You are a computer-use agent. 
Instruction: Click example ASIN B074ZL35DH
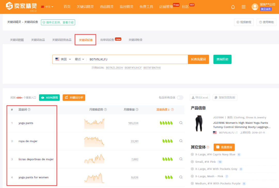click(114, 68)
